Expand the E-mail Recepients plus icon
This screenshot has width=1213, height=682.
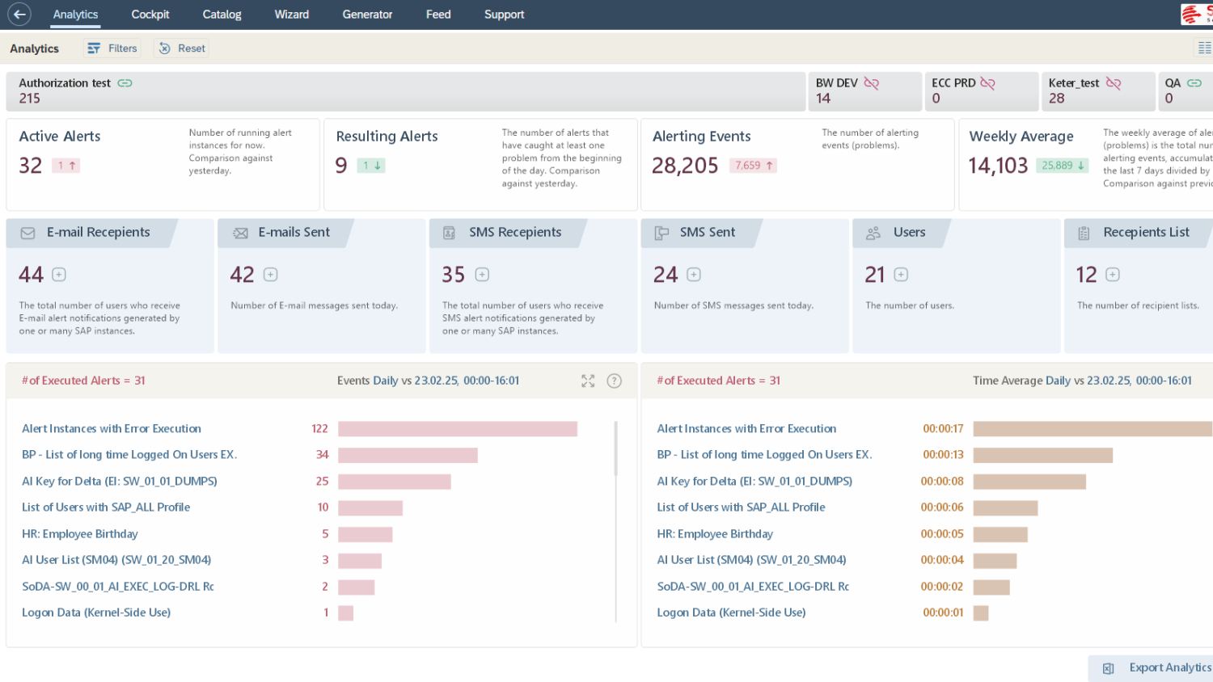pyautogui.click(x=59, y=275)
